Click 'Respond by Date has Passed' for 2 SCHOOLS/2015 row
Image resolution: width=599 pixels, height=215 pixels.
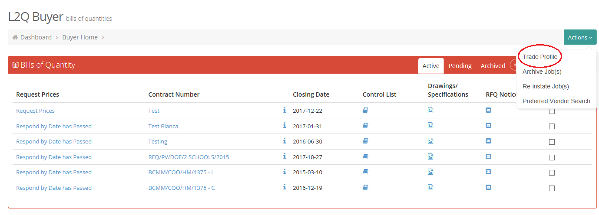pyautogui.click(x=54, y=157)
